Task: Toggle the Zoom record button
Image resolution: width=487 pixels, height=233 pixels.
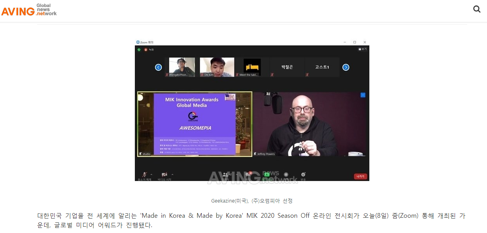Action: click(x=286, y=174)
